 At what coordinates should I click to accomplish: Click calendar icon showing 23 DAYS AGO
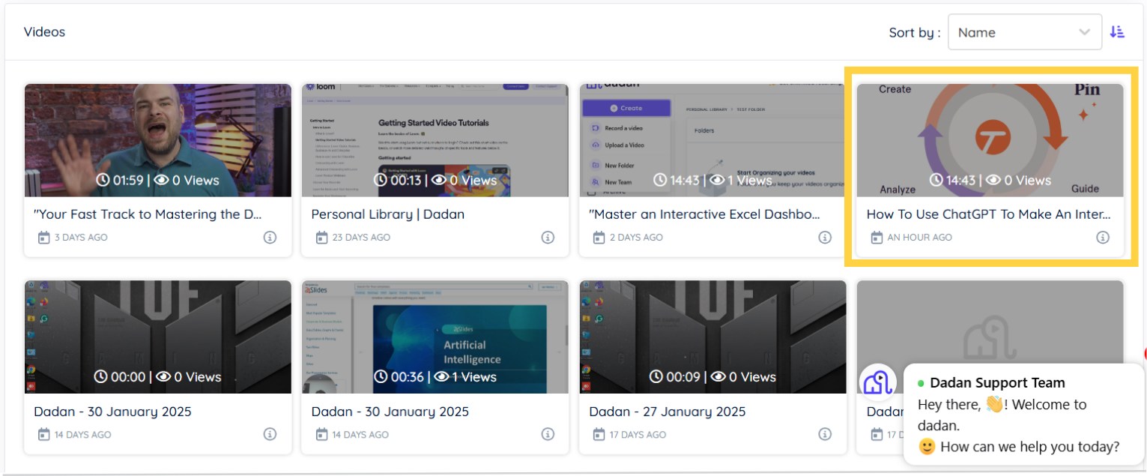click(x=322, y=238)
